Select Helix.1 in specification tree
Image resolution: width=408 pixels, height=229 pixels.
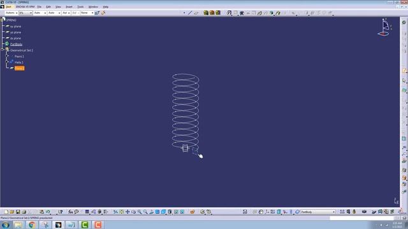click(19, 62)
